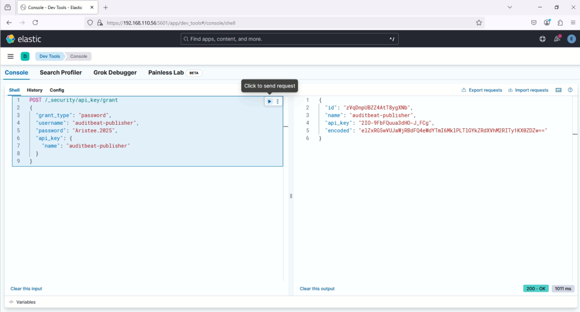Open the History tab
This screenshot has width=580, height=312.
coord(35,90)
